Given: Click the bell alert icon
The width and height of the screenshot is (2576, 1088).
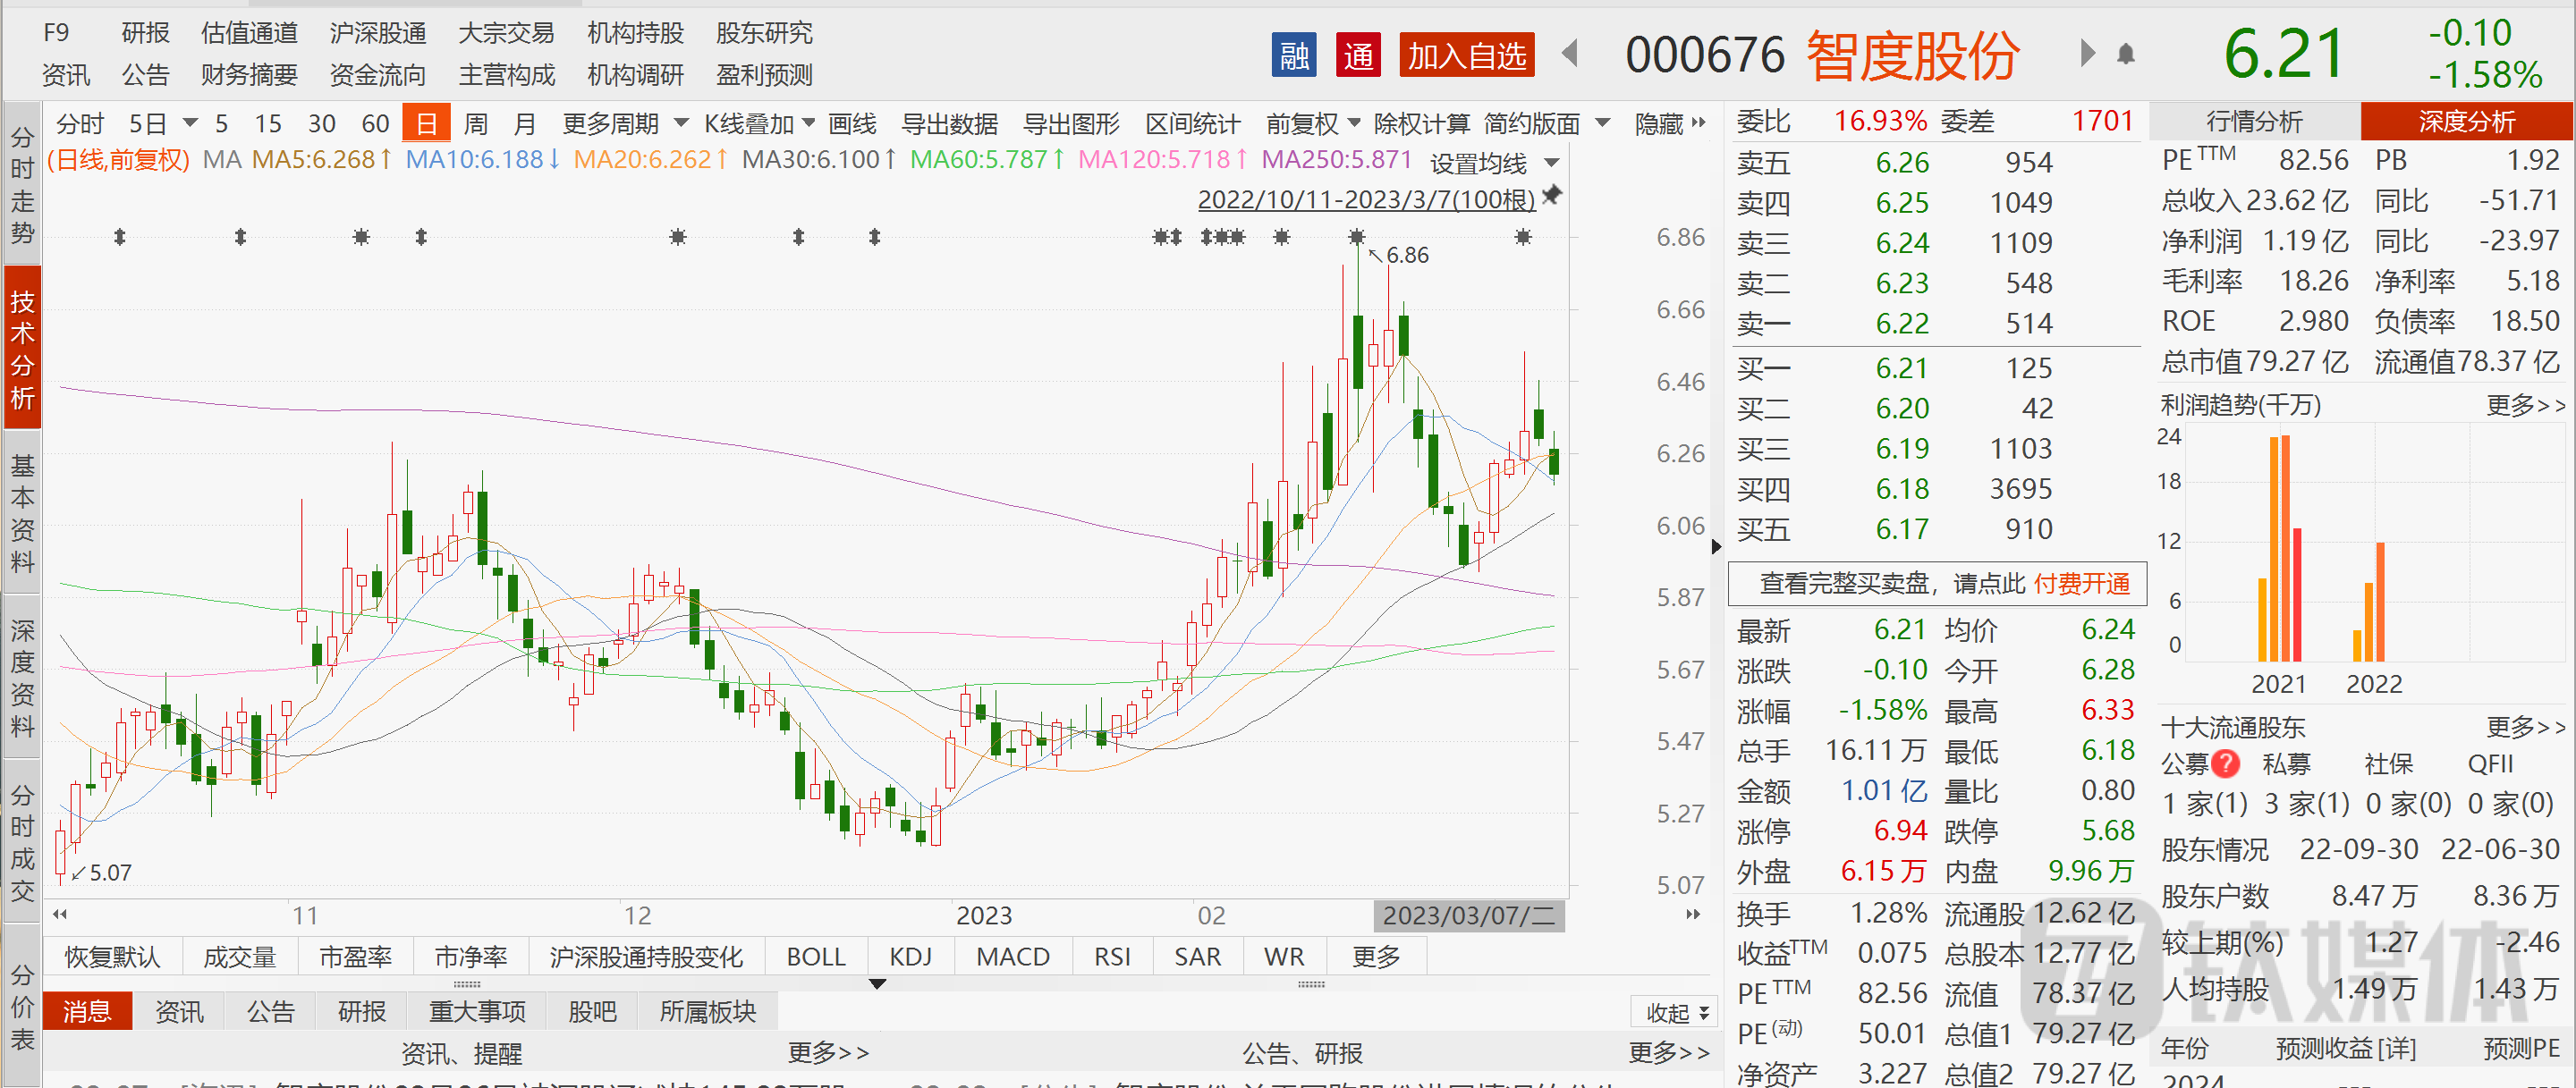Looking at the screenshot, I should 2126,54.
